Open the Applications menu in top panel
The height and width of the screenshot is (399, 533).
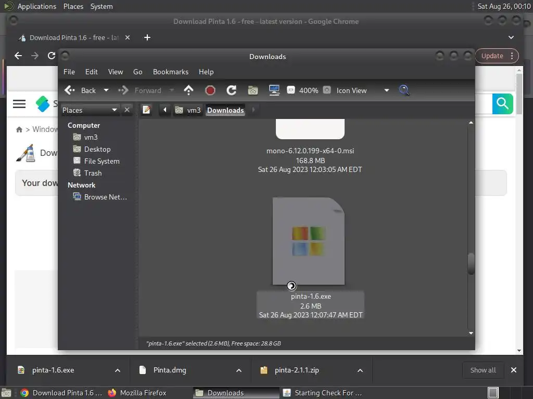tap(37, 6)
